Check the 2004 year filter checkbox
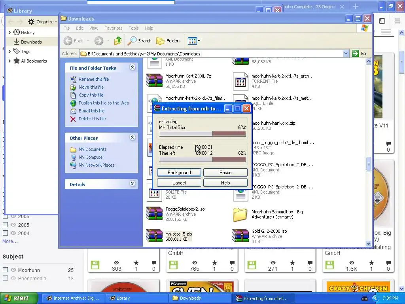405x304 pixels. [5, 233]
